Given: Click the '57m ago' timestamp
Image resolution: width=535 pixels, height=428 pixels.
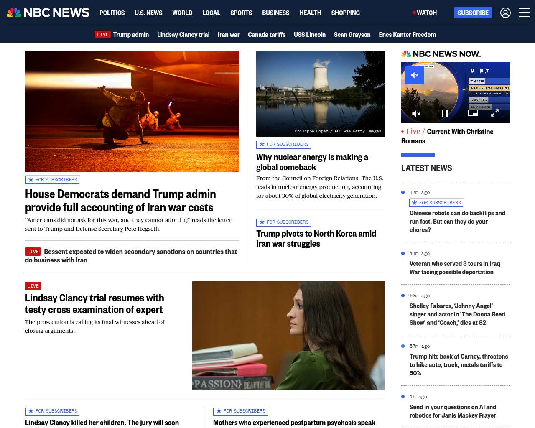Looking at the screenshot, I should [420, 346].
